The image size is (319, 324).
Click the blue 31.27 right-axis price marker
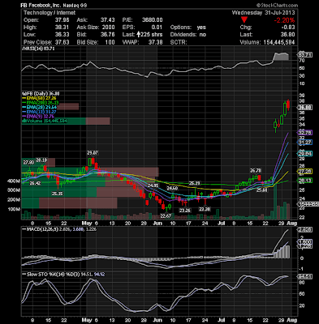[x=305, y=143]
